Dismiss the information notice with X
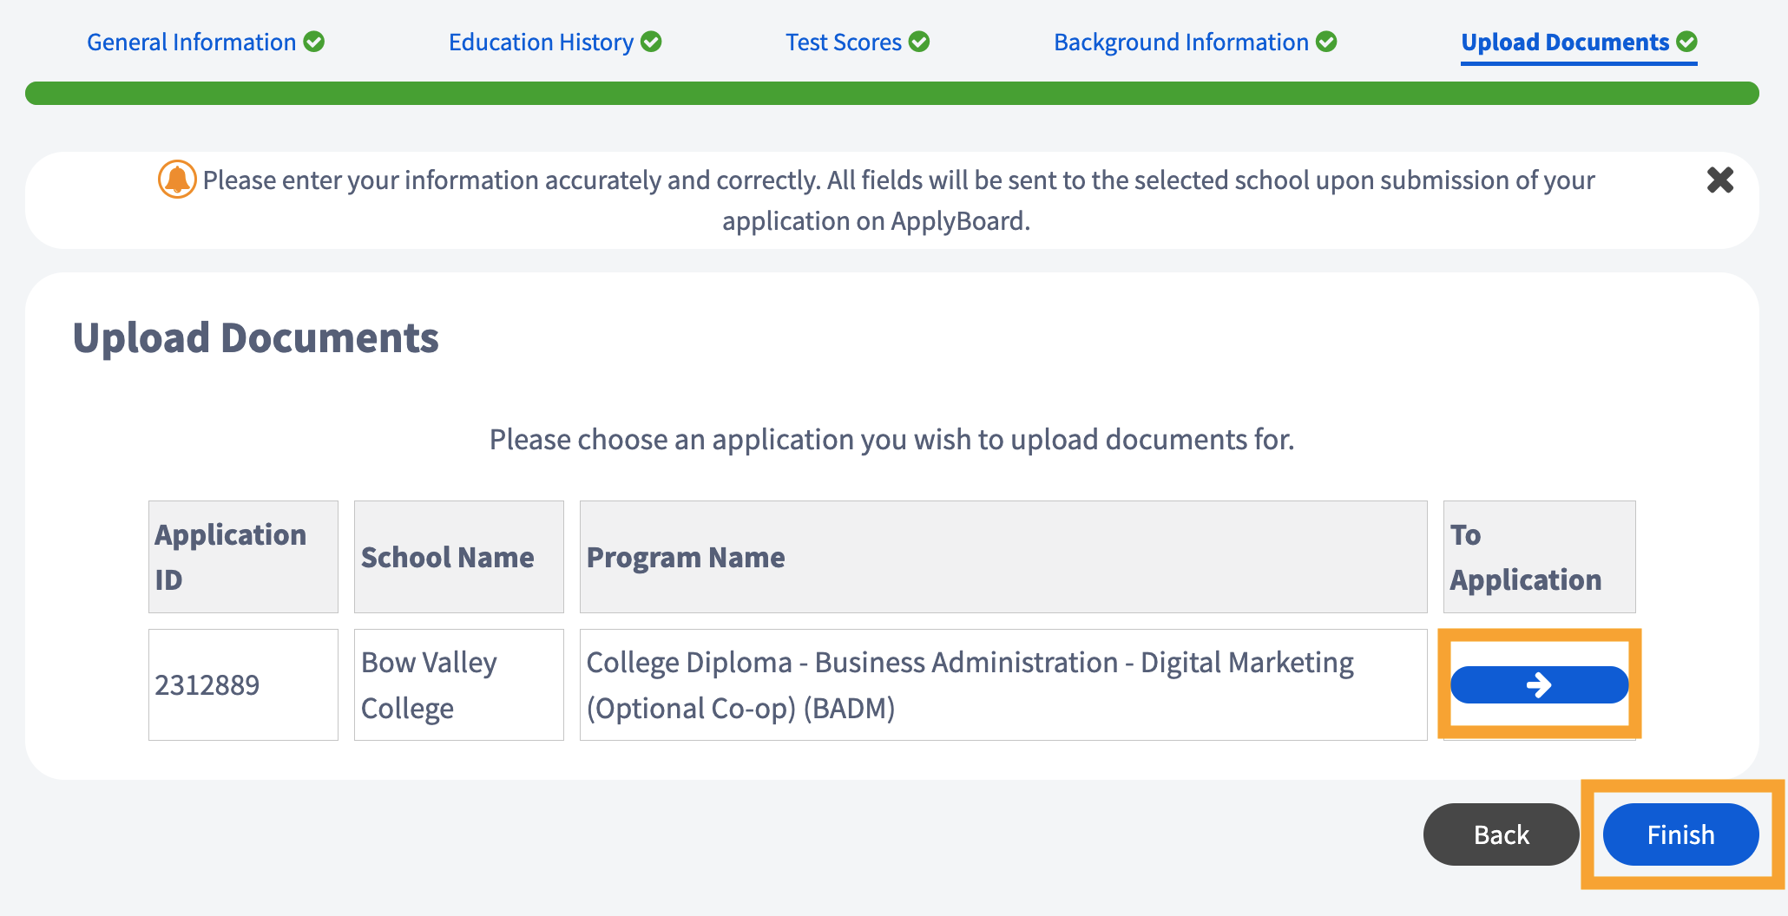 (x=1719, y=180)
